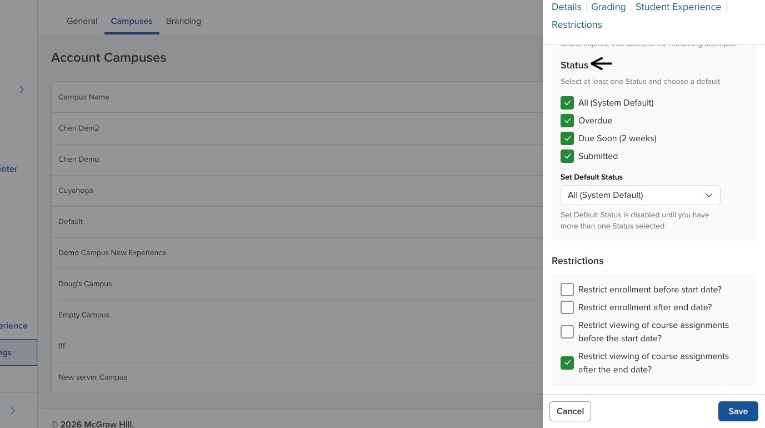Uncheck the All (System Default) status checkbox

(x=567, y=103)
